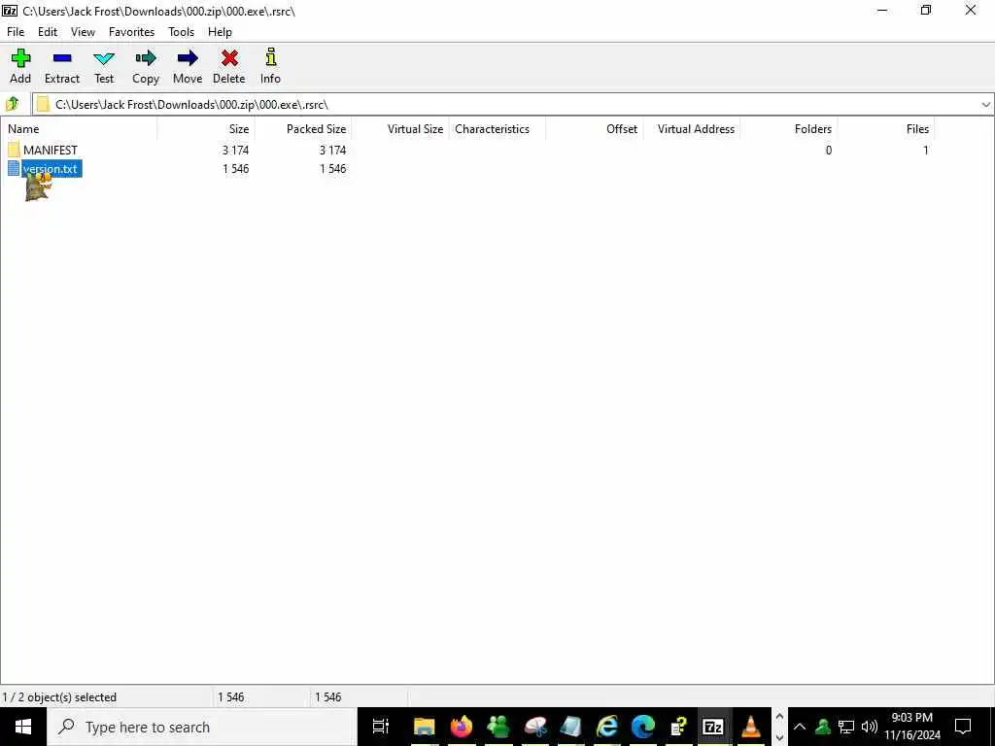Show hidden system tray icons
Image resolution: width=995 pixels, height=746 pixels.
coord(800,727)
